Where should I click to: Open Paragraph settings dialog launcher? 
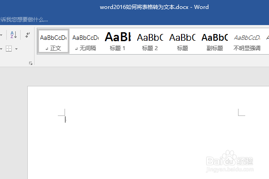30,64
